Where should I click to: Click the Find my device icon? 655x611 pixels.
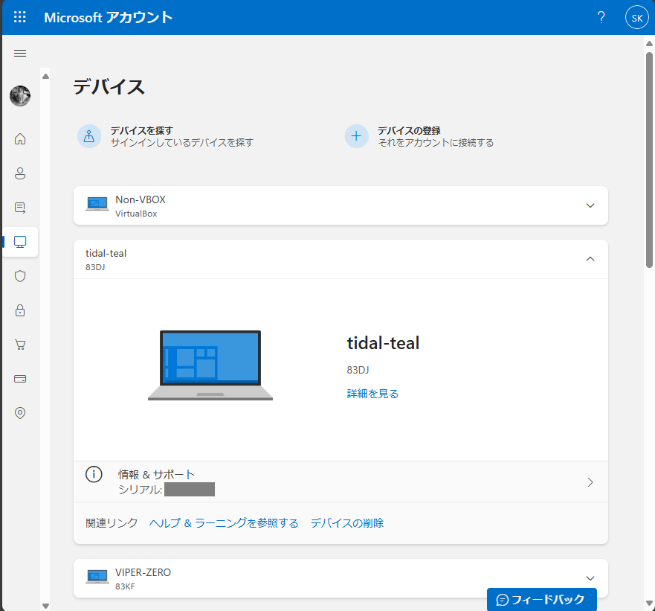pos(89,136)
